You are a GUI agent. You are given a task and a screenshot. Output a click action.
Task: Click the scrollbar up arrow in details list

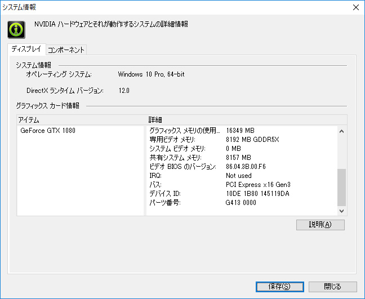coord(341,131)
